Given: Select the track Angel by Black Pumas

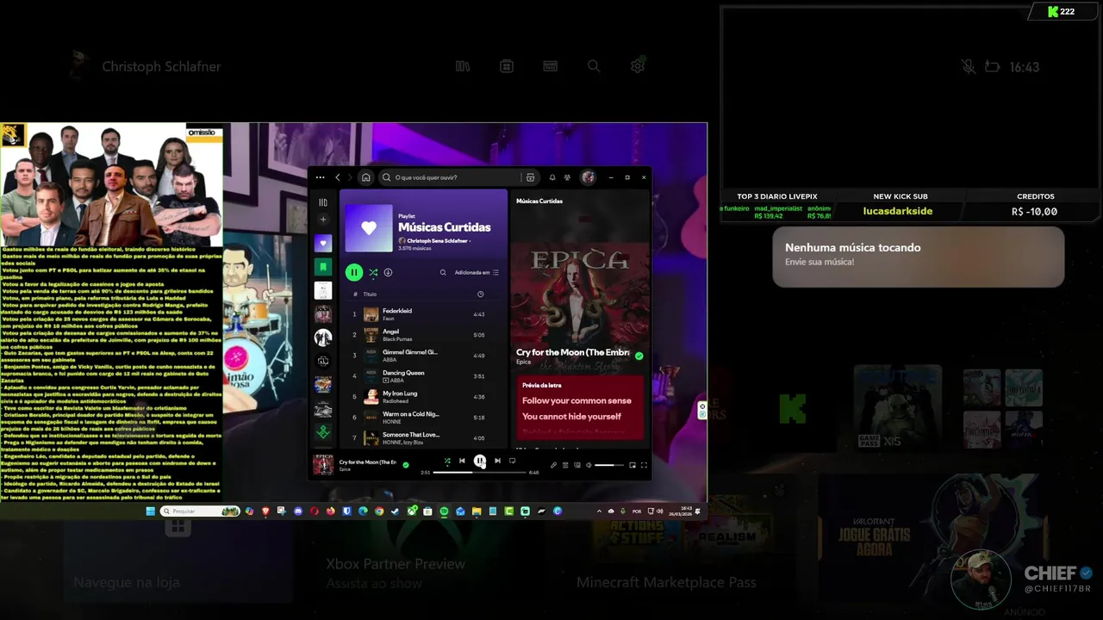Looking at the screenshot, I should click(x=421, y=335).
